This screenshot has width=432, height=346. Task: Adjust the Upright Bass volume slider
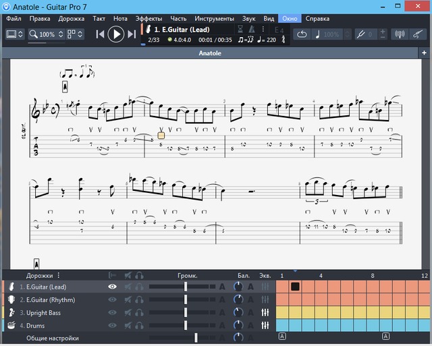click(186, 313)
